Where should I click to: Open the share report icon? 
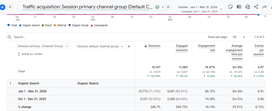click(256, 7)
